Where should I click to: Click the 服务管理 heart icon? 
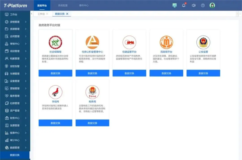7,96
